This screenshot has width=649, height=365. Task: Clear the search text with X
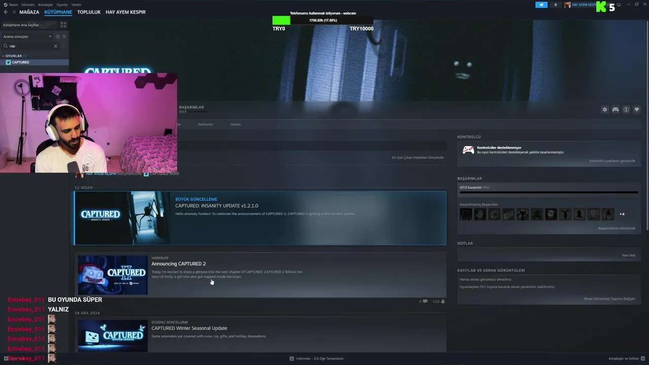pyautogui.click(x=56, y=46)
